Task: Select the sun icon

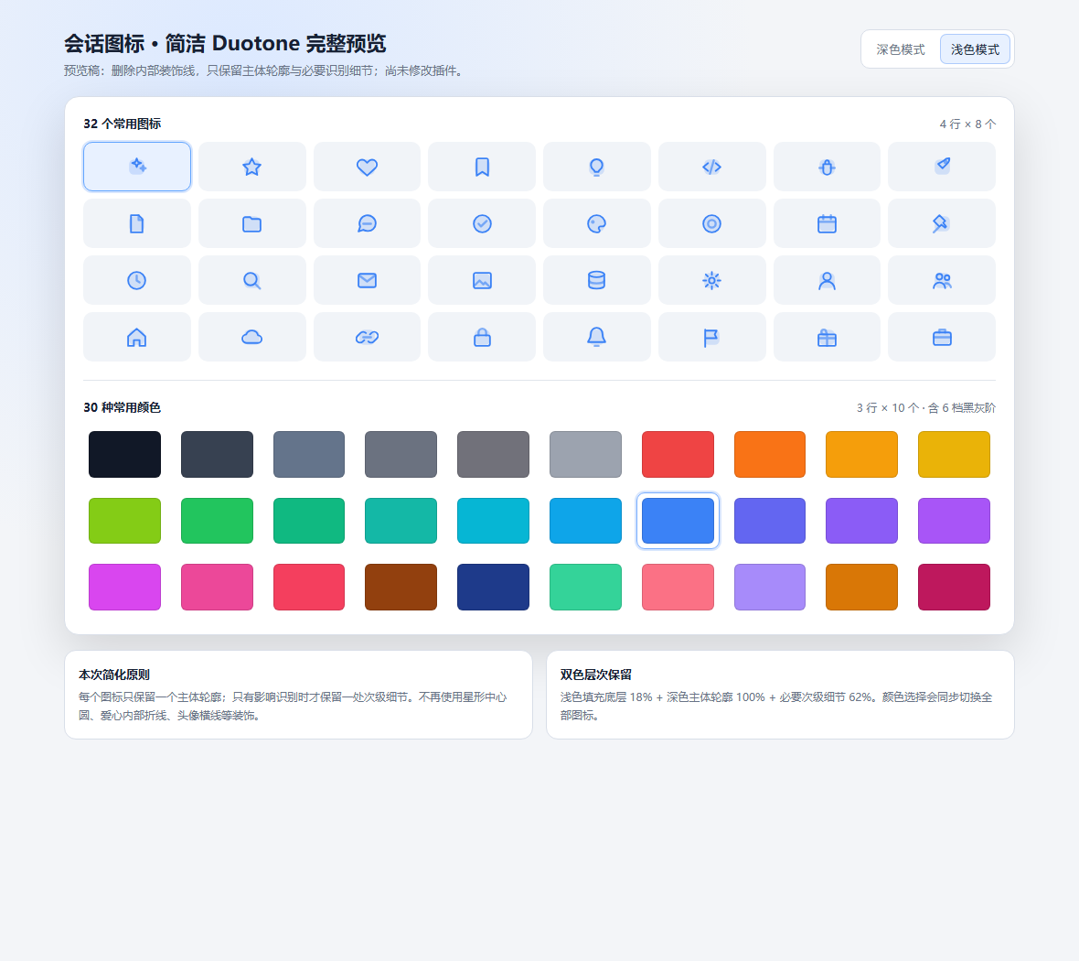Action: pos(711,280)
